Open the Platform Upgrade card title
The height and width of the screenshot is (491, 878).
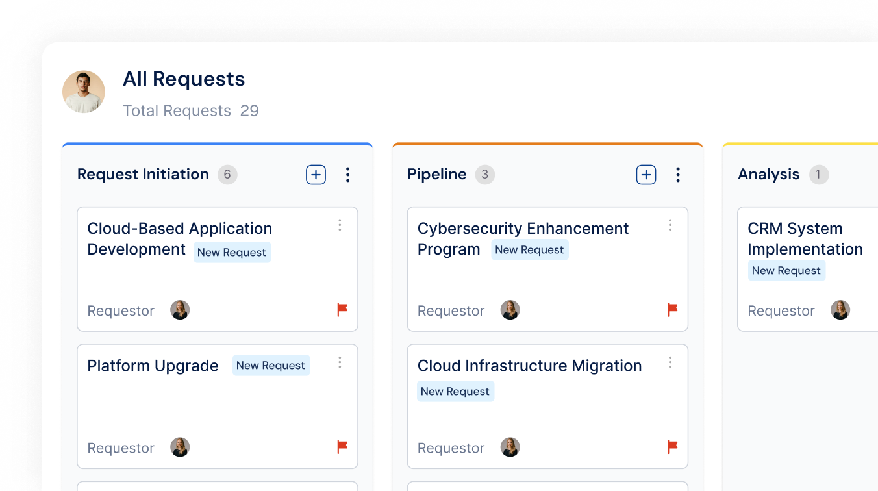tap(153, 366)
